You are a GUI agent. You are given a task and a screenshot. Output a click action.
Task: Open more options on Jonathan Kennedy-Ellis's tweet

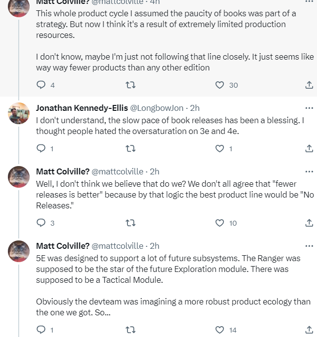pyautogui.click(x=309, y=108)
